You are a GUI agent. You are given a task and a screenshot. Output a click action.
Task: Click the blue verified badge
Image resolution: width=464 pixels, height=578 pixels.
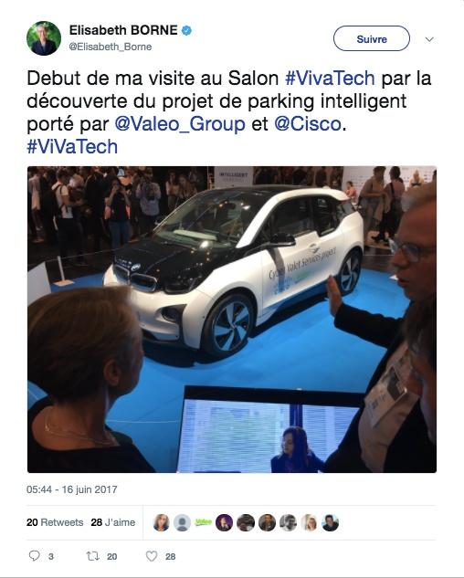[x=186, y=31]
